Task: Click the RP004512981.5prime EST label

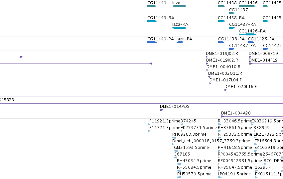Action: pyautogui.click(x=240, y=161)
